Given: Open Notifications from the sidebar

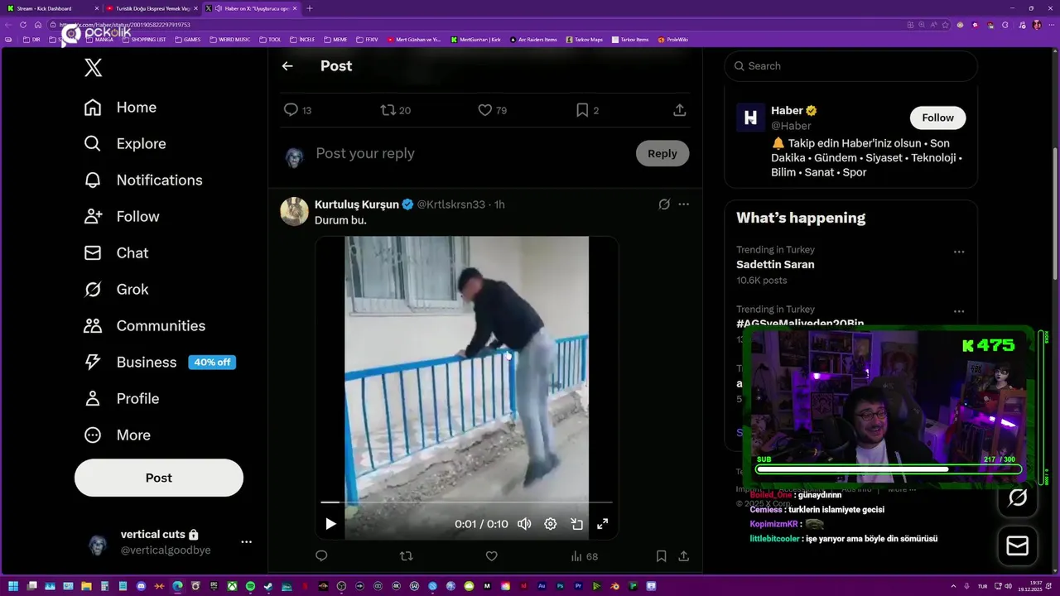Looking at the screenshot, I should click(143, 180).
